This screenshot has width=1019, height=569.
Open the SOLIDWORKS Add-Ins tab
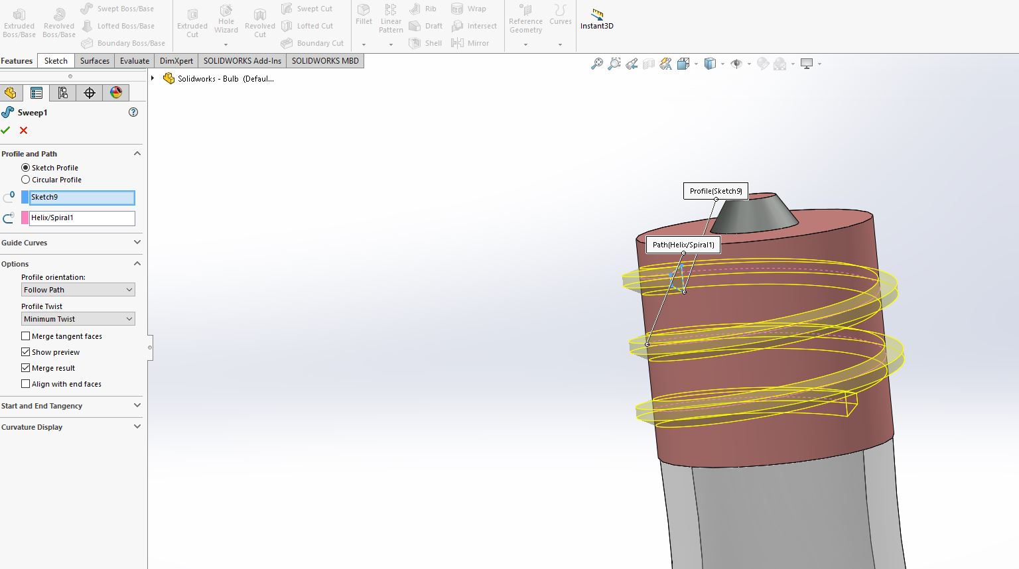pos(241,60)
